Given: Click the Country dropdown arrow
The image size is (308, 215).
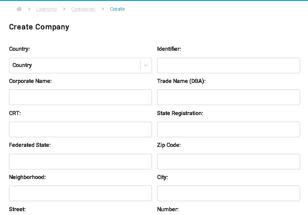Looking at the screenshot, I should pyautogui.click(x=146, y=65).
